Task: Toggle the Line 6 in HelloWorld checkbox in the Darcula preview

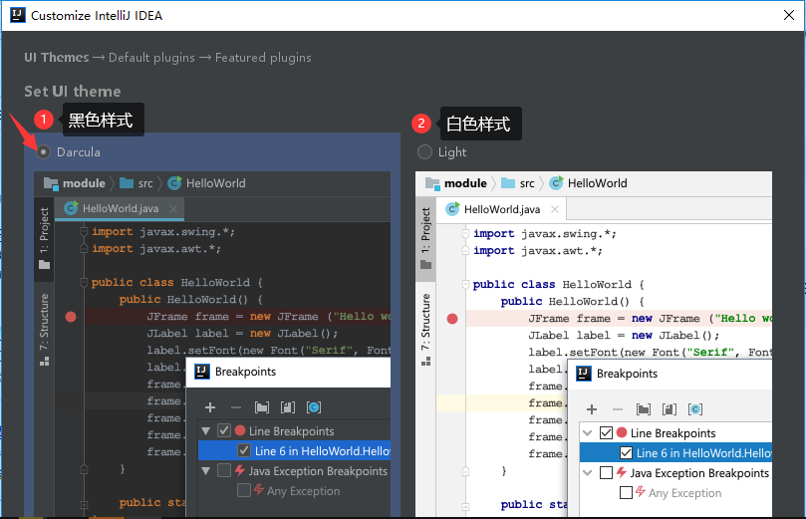Action: click(x=244, y=450)
